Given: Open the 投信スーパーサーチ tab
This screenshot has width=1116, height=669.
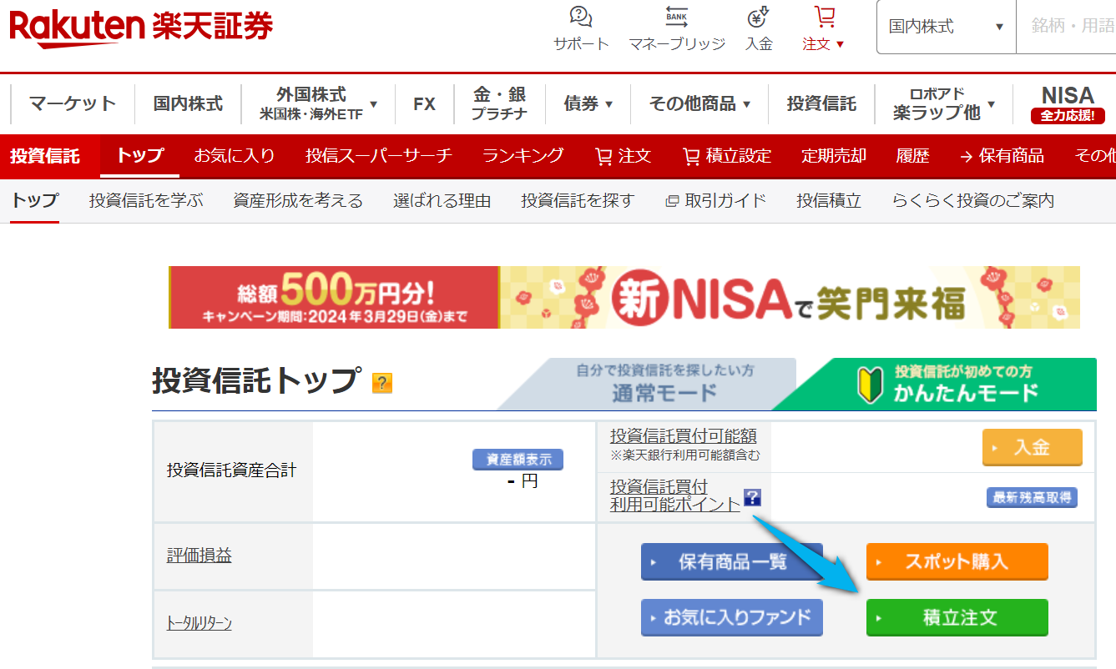Looking at the screenshot, I should (x=379, y=155).
